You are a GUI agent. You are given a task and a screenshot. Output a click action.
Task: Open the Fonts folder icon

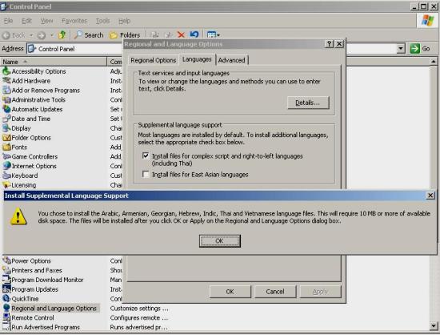coord(6,147)
